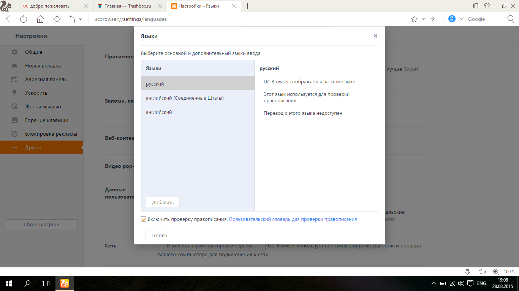This screenshot has width=519, height=291.
Task: Open new tab with plus button
Action: pyautogui.click(x=248, y=6)
